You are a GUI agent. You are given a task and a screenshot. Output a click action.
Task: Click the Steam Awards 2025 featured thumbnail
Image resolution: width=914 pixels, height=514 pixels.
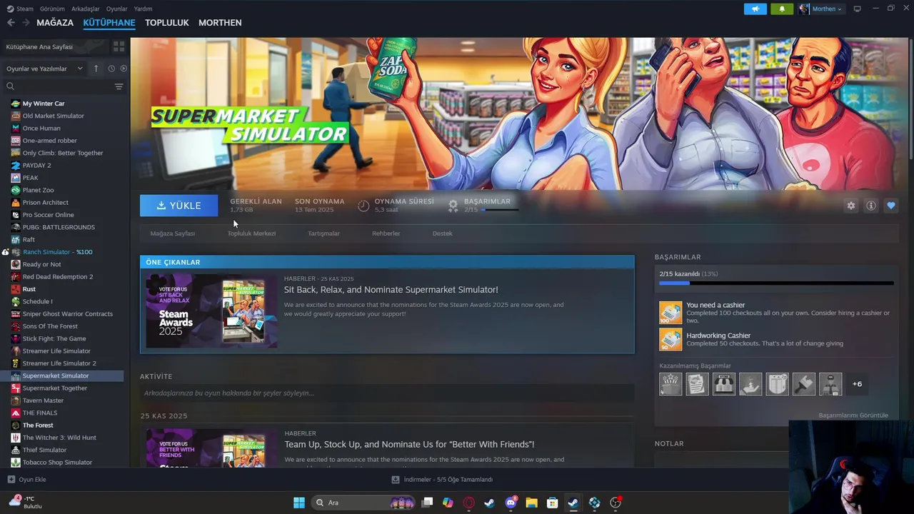click(211, 311)
